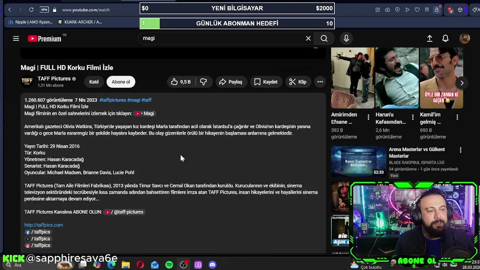The image size is (480, 270).
Task: Reload the YouTube page
Action: (31, 10)
